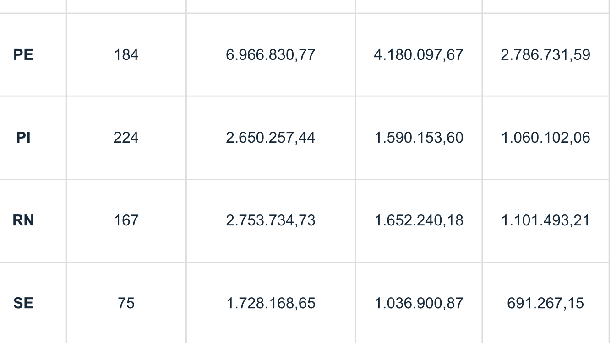Select the amount 1.060.102,06

pos(546,138)
